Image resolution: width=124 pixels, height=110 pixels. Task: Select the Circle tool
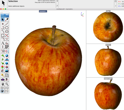(7, 28)
